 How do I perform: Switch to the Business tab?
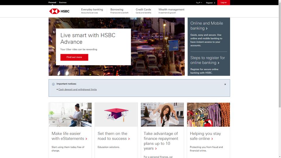63,3
